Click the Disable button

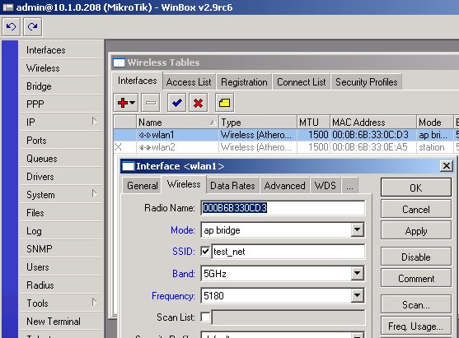[416, 257]
